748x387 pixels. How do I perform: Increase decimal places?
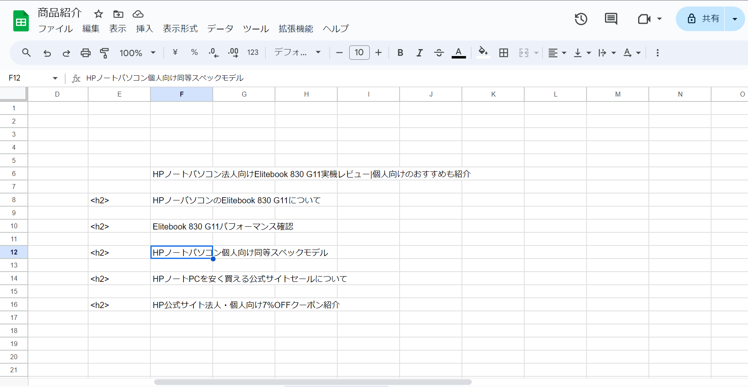coord(233,53)
